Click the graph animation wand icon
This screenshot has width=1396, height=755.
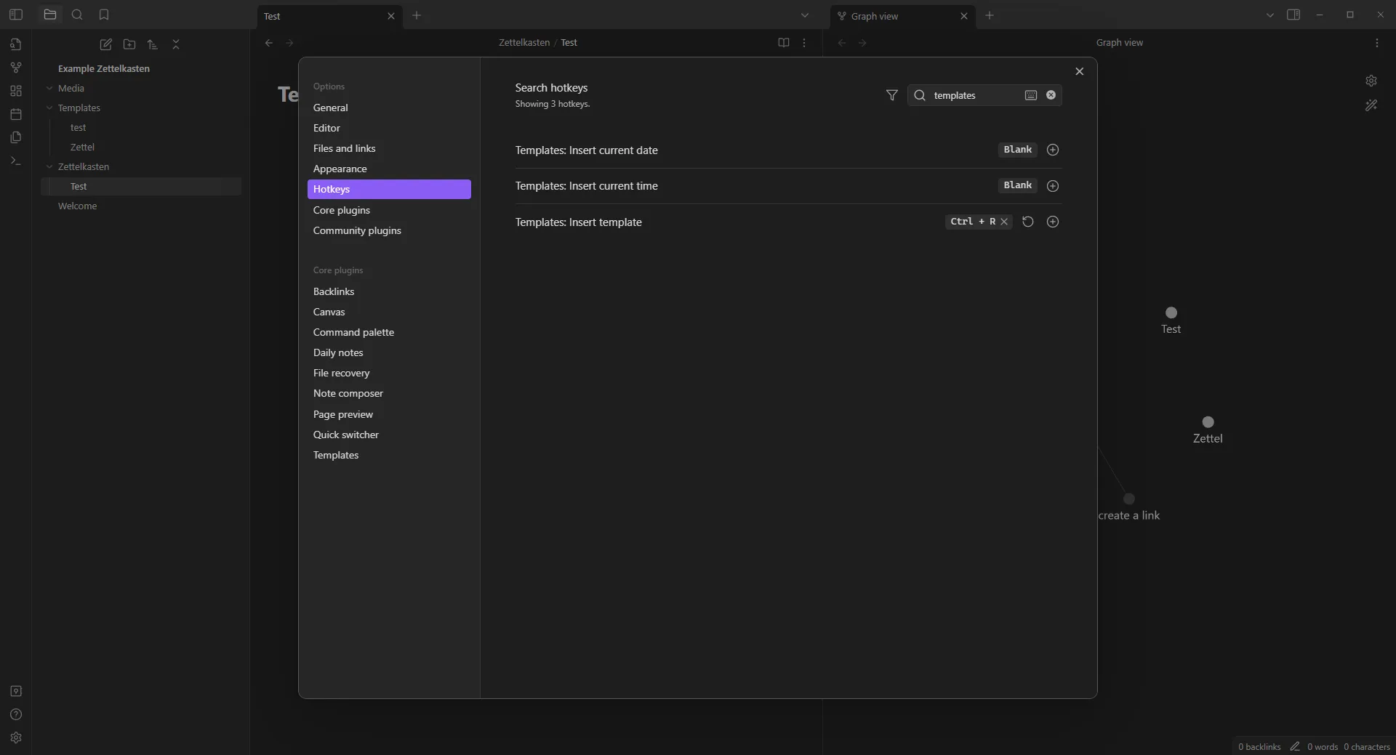(x=1371, y=105)
